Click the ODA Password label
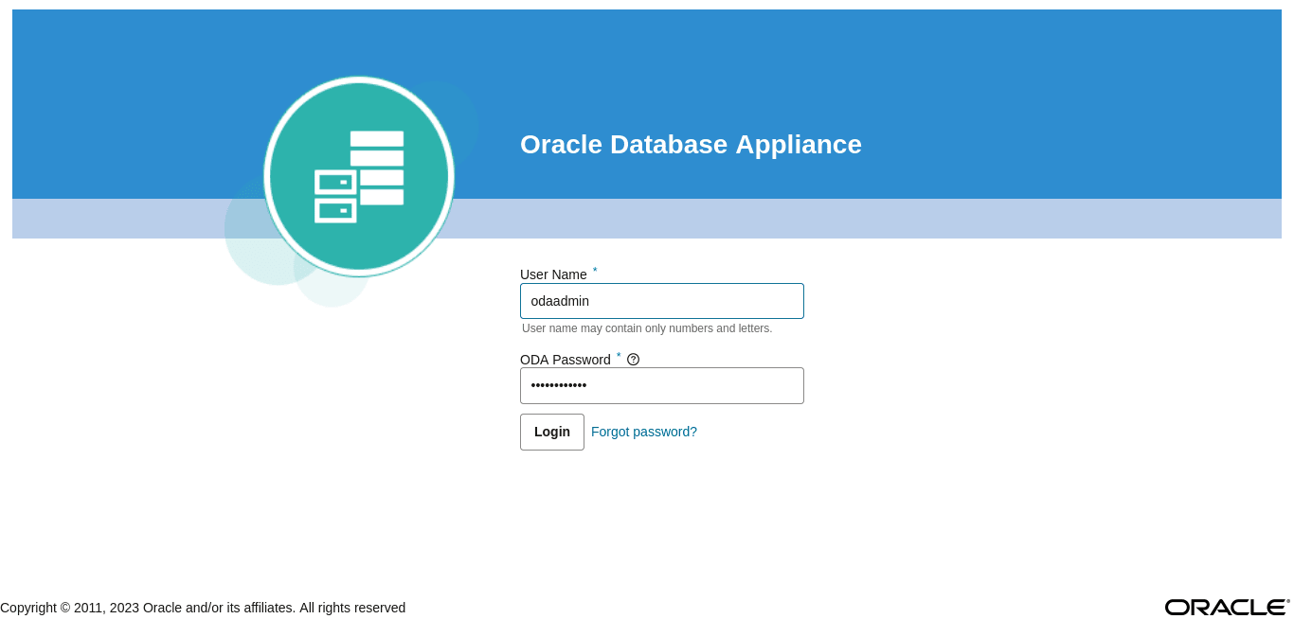The width and height of the screenshot is (1294, 619). (x=566, y=360)
